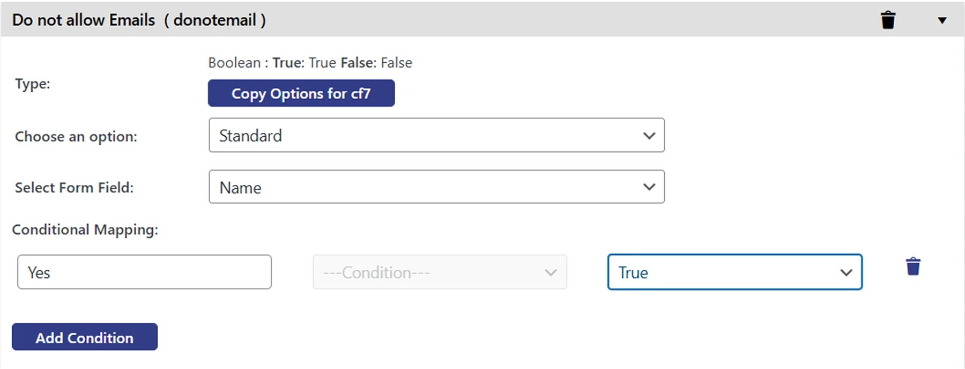Click the Copy Options for cf7 button
This screenshot has width=965, height=369.
[x=301, y=93]
